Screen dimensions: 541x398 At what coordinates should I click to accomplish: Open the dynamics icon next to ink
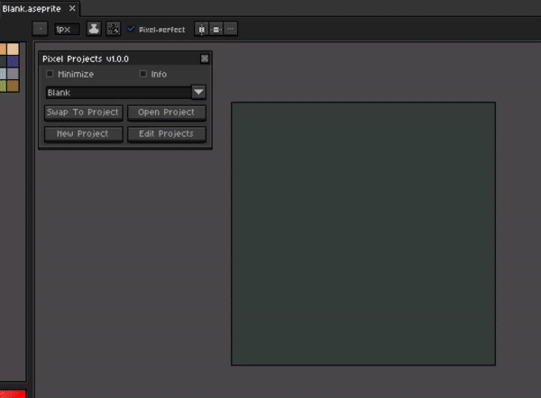[114, 30]
